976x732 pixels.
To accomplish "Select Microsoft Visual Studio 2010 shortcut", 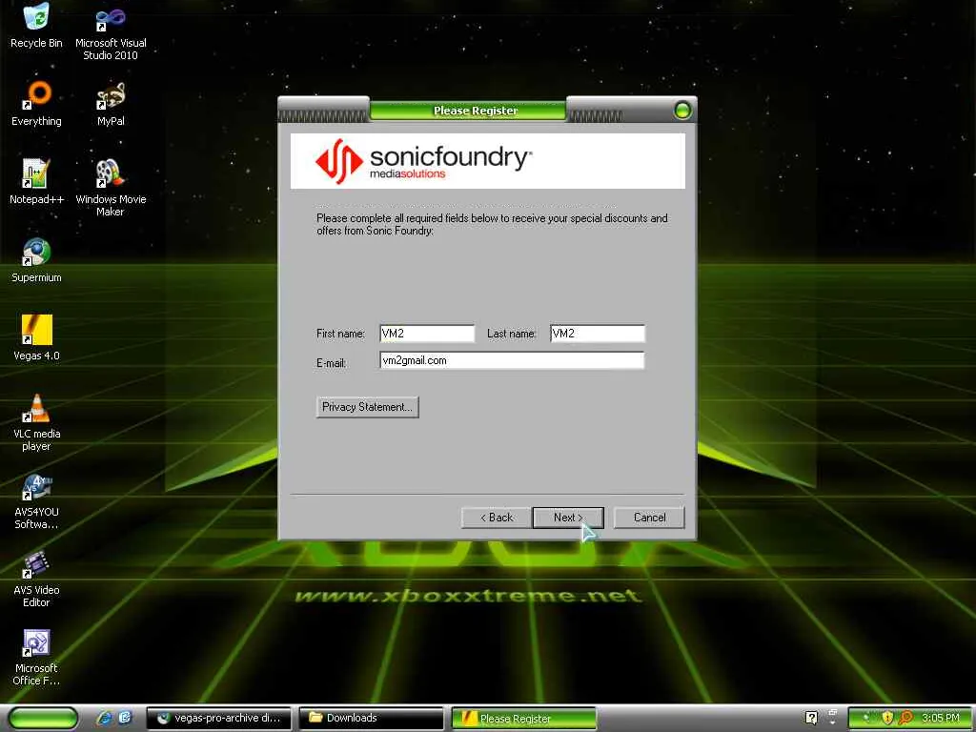I will tap(111, 31).
